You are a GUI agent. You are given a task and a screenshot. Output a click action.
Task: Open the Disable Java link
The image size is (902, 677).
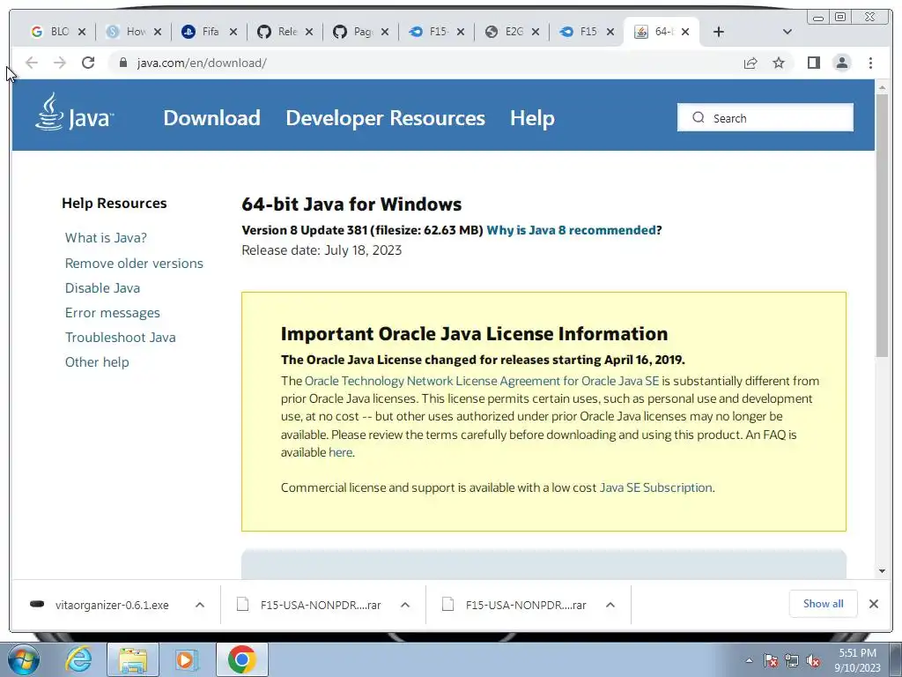click(102, 288)
